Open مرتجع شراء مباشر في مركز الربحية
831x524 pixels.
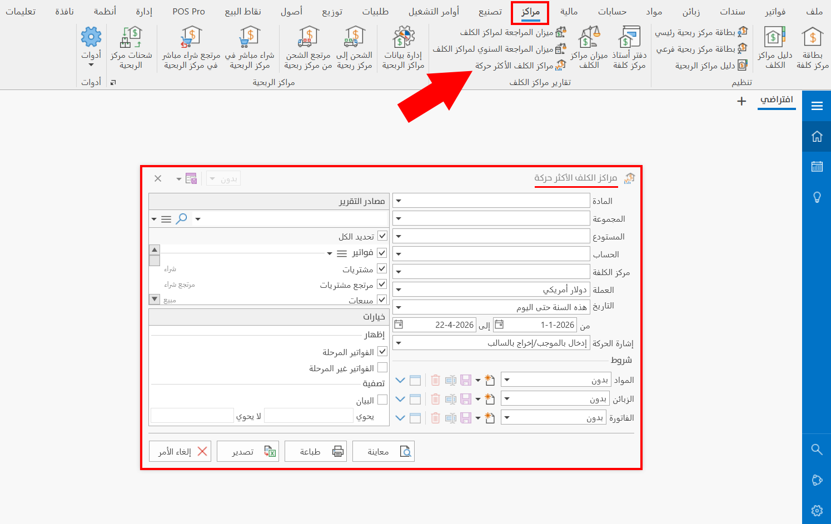(x=191, y=49)
